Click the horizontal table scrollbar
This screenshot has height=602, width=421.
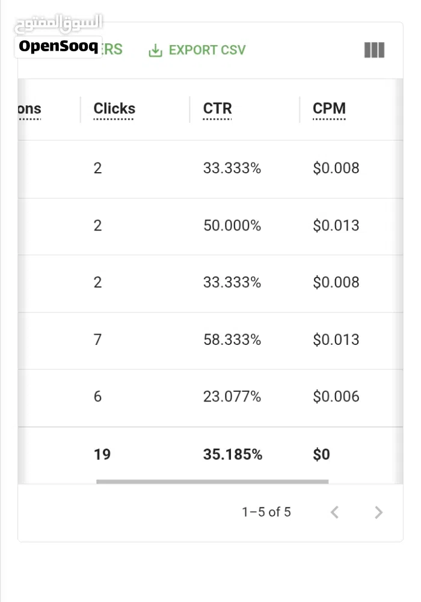(x=212, y=482)
